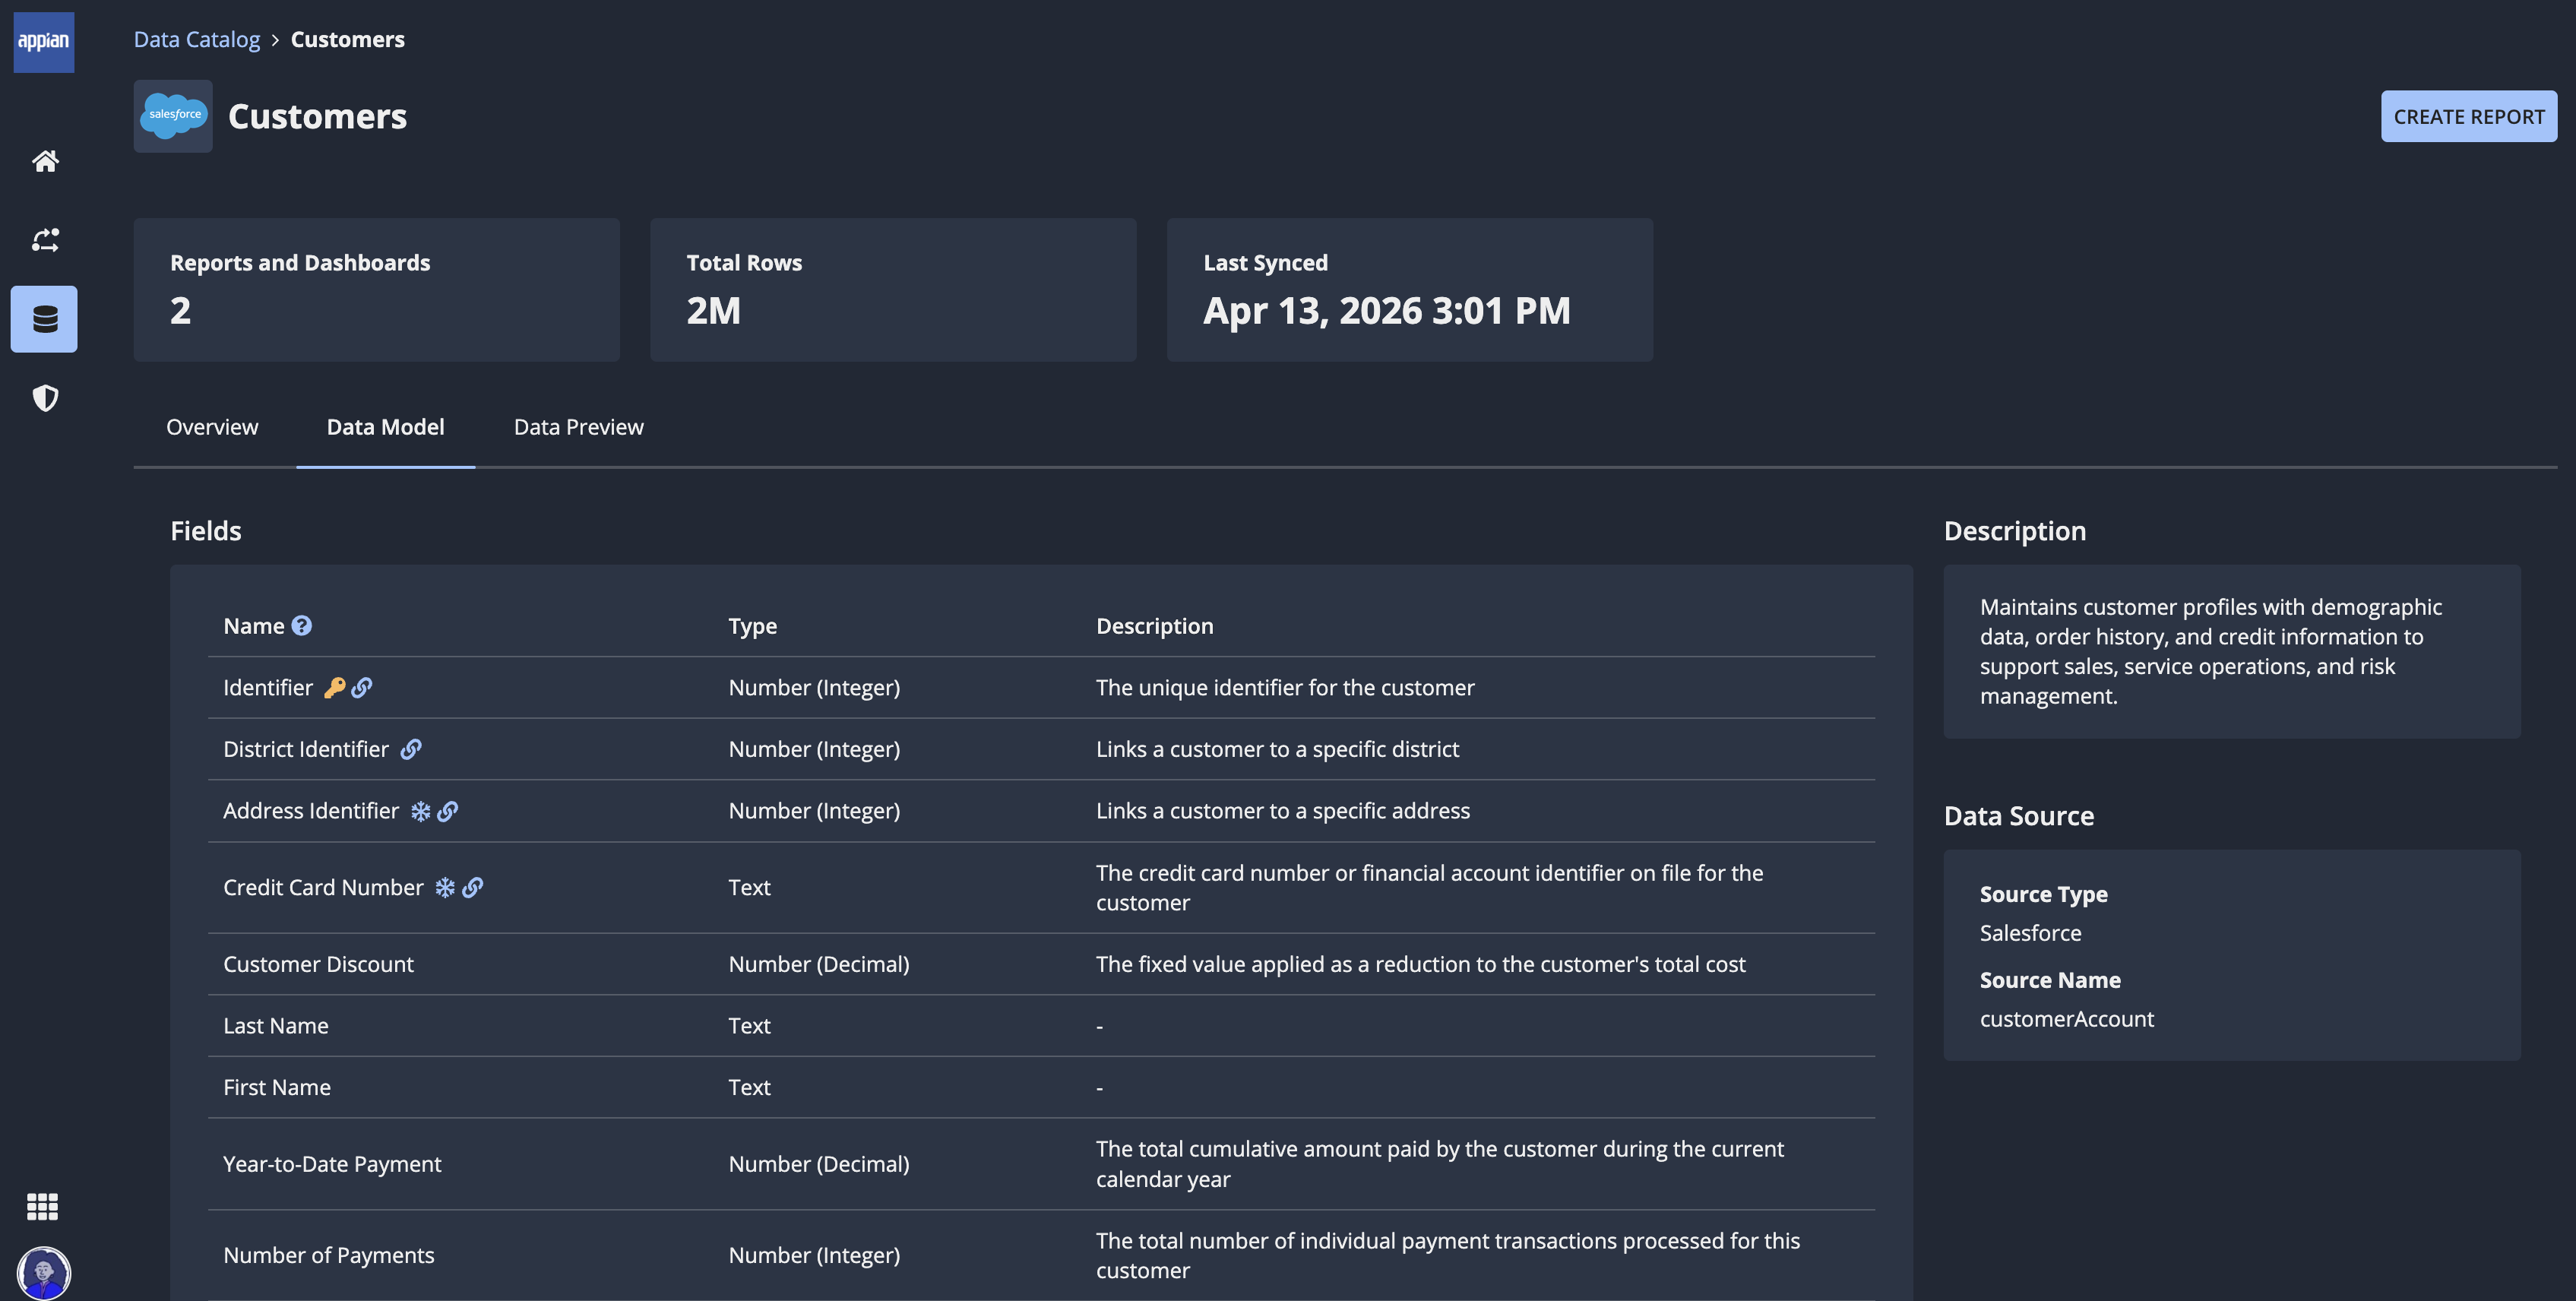
Task: Switch to the Overview tab
Action: pos(212,427)
